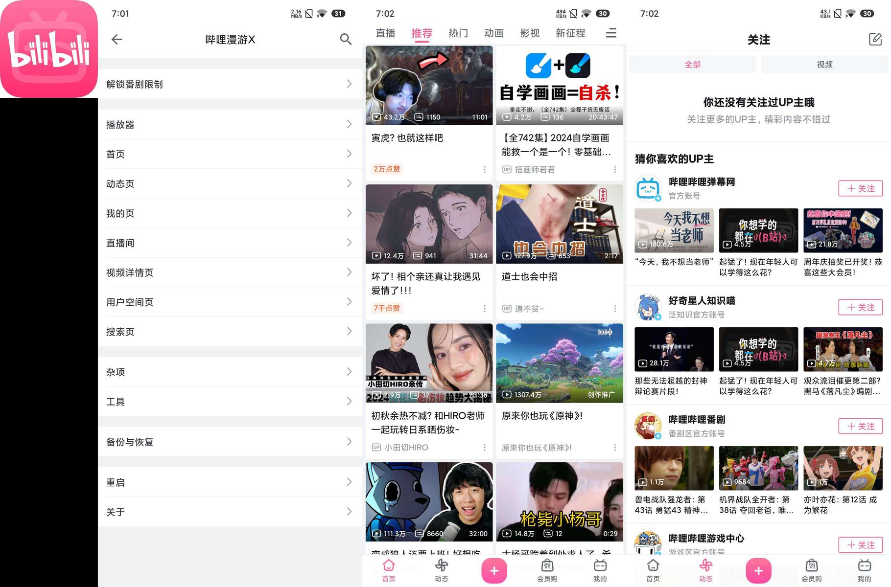
Task: Tap the edit/compose icon on 关注 page
Action: click(x=875, y=40)
